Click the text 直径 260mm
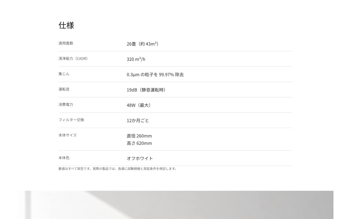The width and height of the screenshot is (351, 219). click(x=139, y=136)
